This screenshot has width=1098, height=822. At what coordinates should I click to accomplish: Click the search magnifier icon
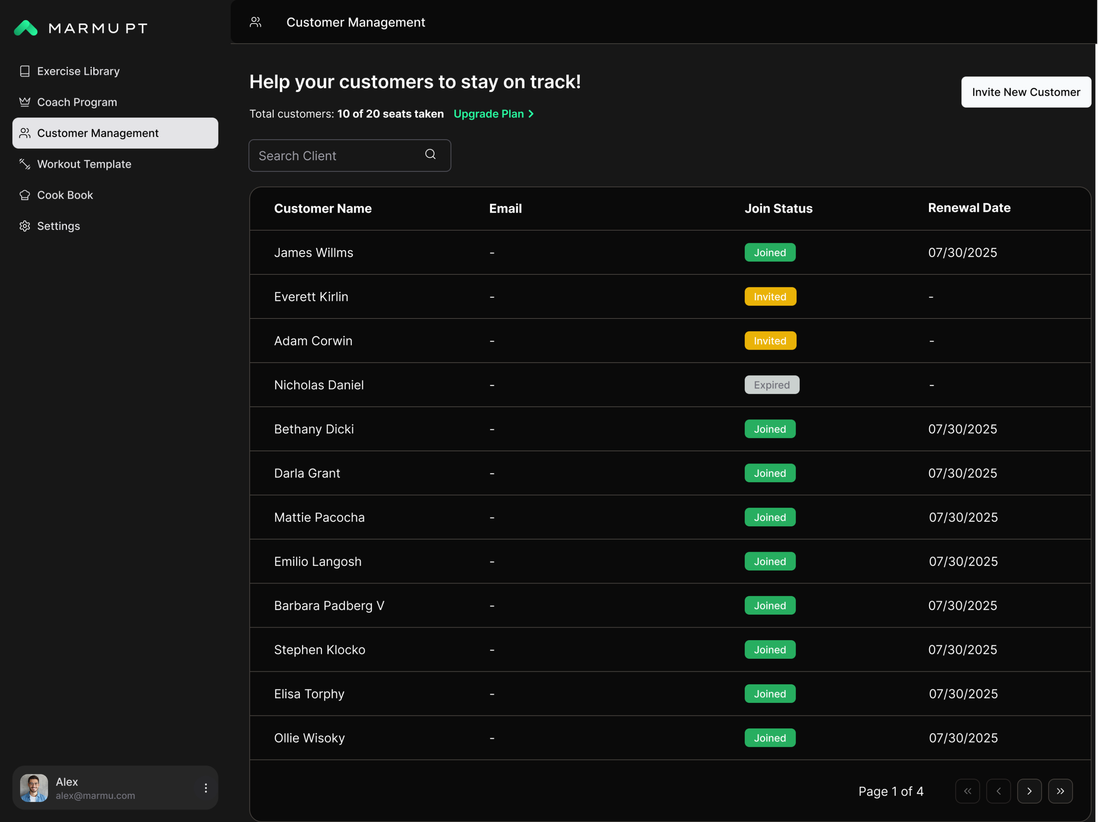430,155
